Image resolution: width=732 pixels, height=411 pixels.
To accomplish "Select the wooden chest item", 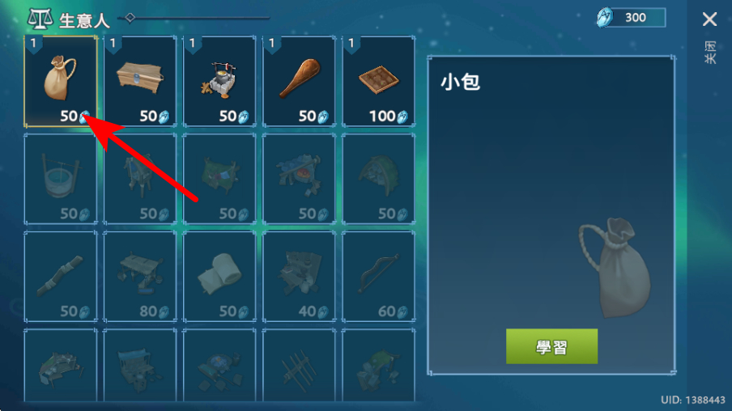I will pyautogui.click(x=140, y=81).
